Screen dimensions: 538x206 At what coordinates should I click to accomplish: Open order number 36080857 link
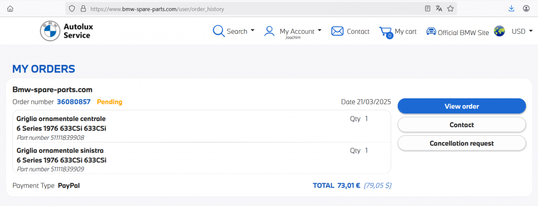click(x=74, y=102)
